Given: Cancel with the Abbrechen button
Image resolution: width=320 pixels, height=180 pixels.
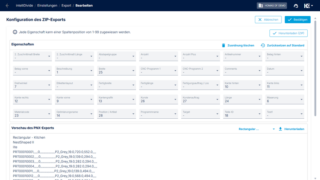Looking at the screenshot, I should point(268,20).
